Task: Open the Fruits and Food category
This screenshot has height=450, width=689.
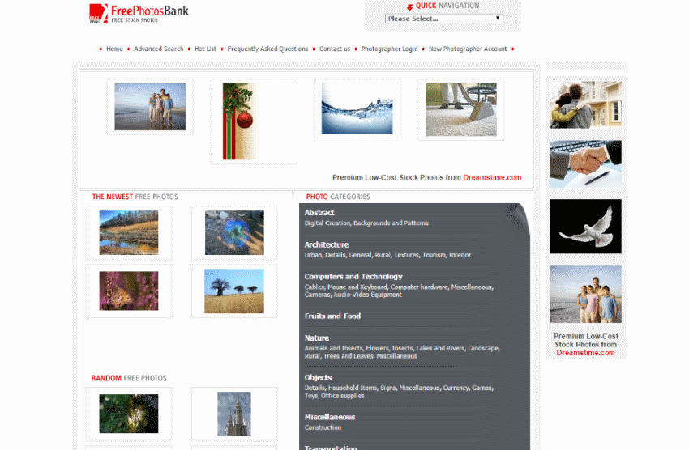Action: pos(332,316)
